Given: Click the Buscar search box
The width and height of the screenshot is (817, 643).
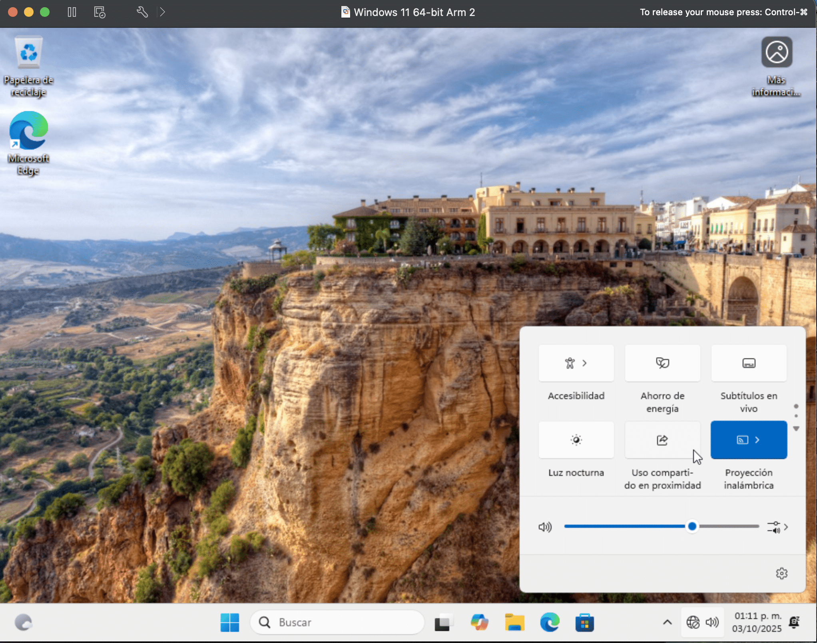Looking at the screenshot, I should pyautogui.click(x=338, y=622).
